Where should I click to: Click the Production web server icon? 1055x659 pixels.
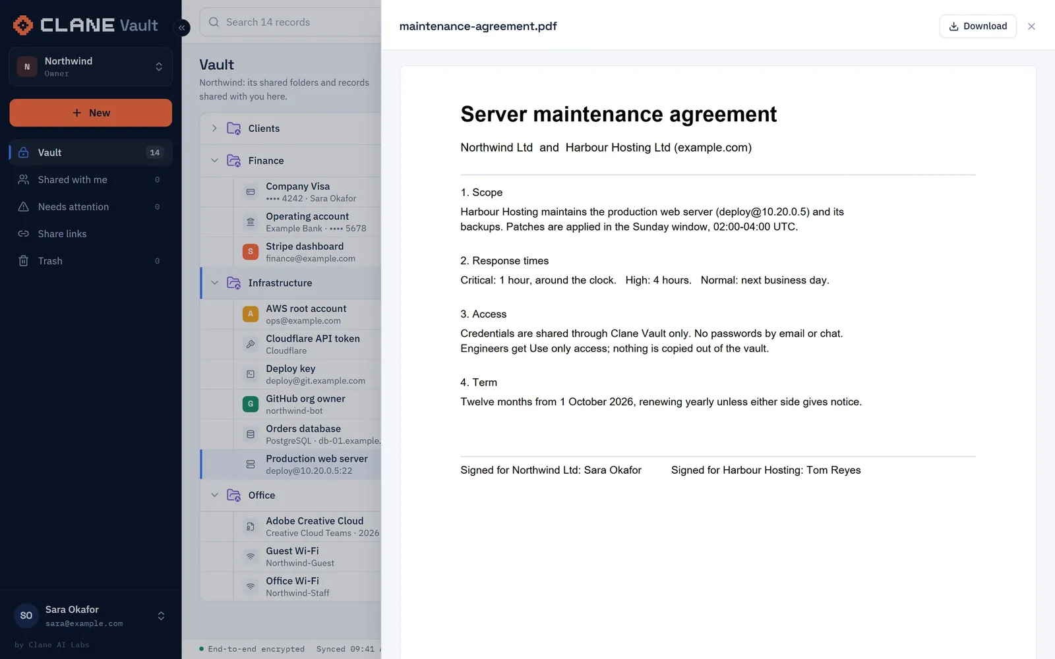[x=251, y=464]
